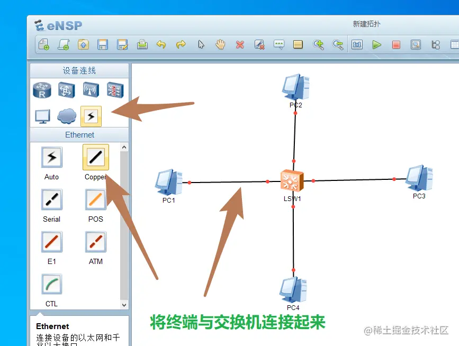Zoom out of the topology
Screen dimensions: 459x346
coord(338,44)
